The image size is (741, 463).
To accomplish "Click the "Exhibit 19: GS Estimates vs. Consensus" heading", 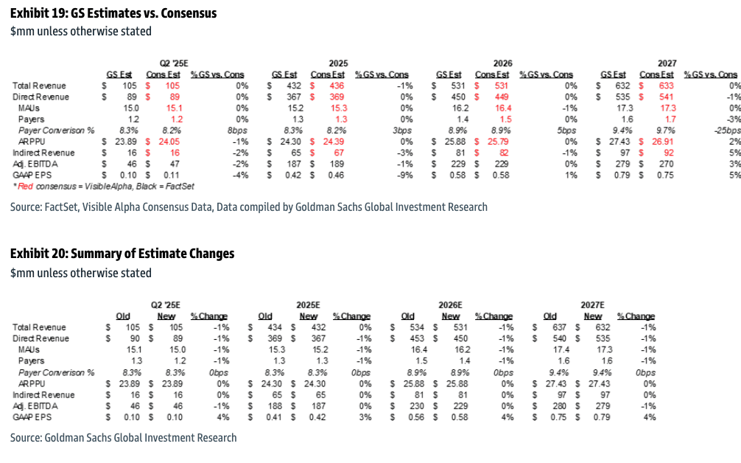I will [113, 13].
